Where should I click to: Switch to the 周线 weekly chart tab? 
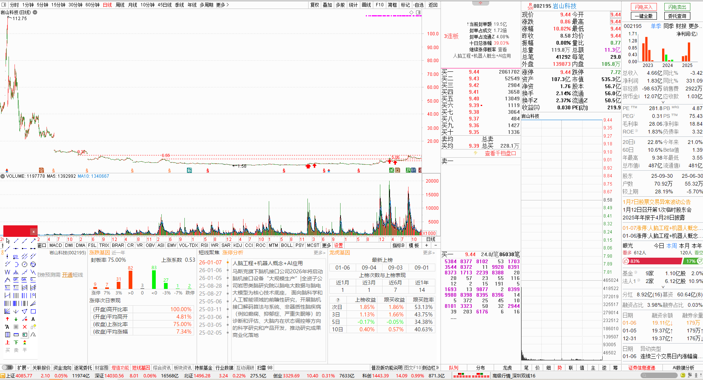120,5
